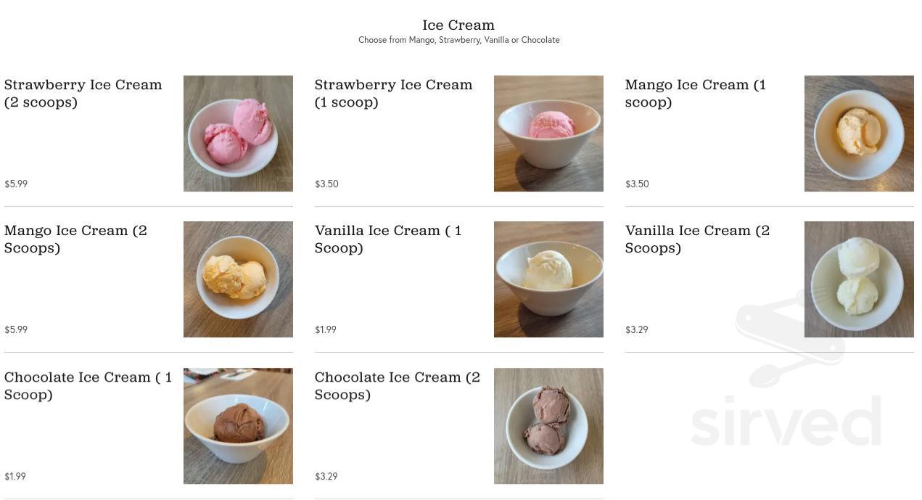This screenshot has height=500, width=922.
Task: Pick the Chocolate Ice Cream (1 Scoop) title
Action: click(x=89, y=386)
